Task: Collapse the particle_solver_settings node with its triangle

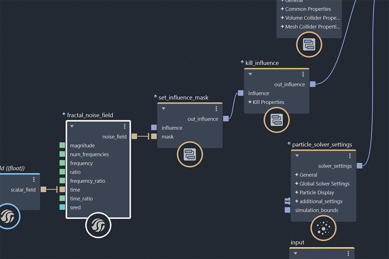Action: (297, 156)
